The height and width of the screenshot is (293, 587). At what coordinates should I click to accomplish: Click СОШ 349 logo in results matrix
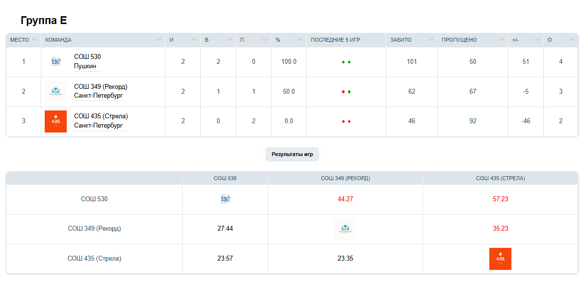pyautogui.click(x=345, y=229)
